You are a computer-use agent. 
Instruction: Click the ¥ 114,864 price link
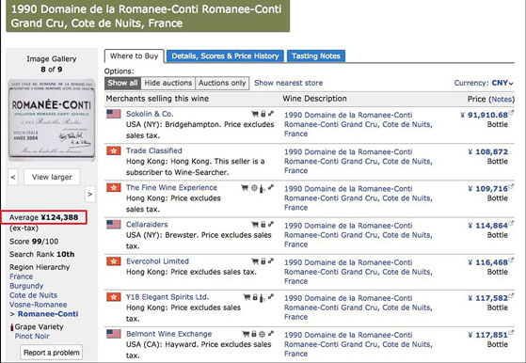point(488,226)
